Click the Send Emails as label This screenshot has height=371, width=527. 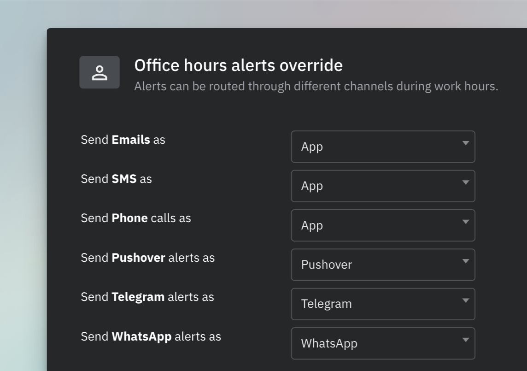click(x=123, y=140)
